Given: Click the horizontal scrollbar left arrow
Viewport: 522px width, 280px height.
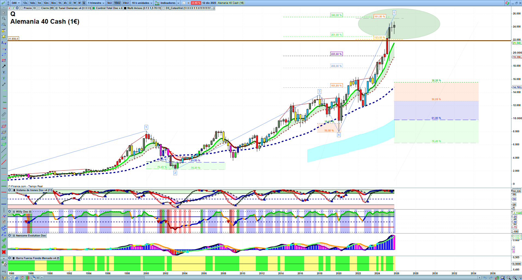Looking at the screenshot, I should 42,278.
